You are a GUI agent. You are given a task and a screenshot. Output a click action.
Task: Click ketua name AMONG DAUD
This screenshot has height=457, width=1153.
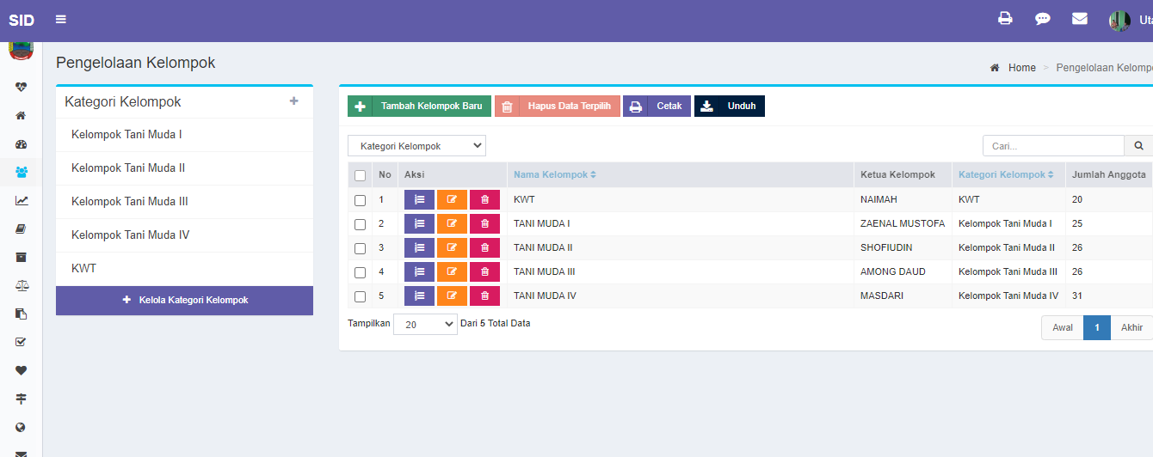[x=893, y=271]
